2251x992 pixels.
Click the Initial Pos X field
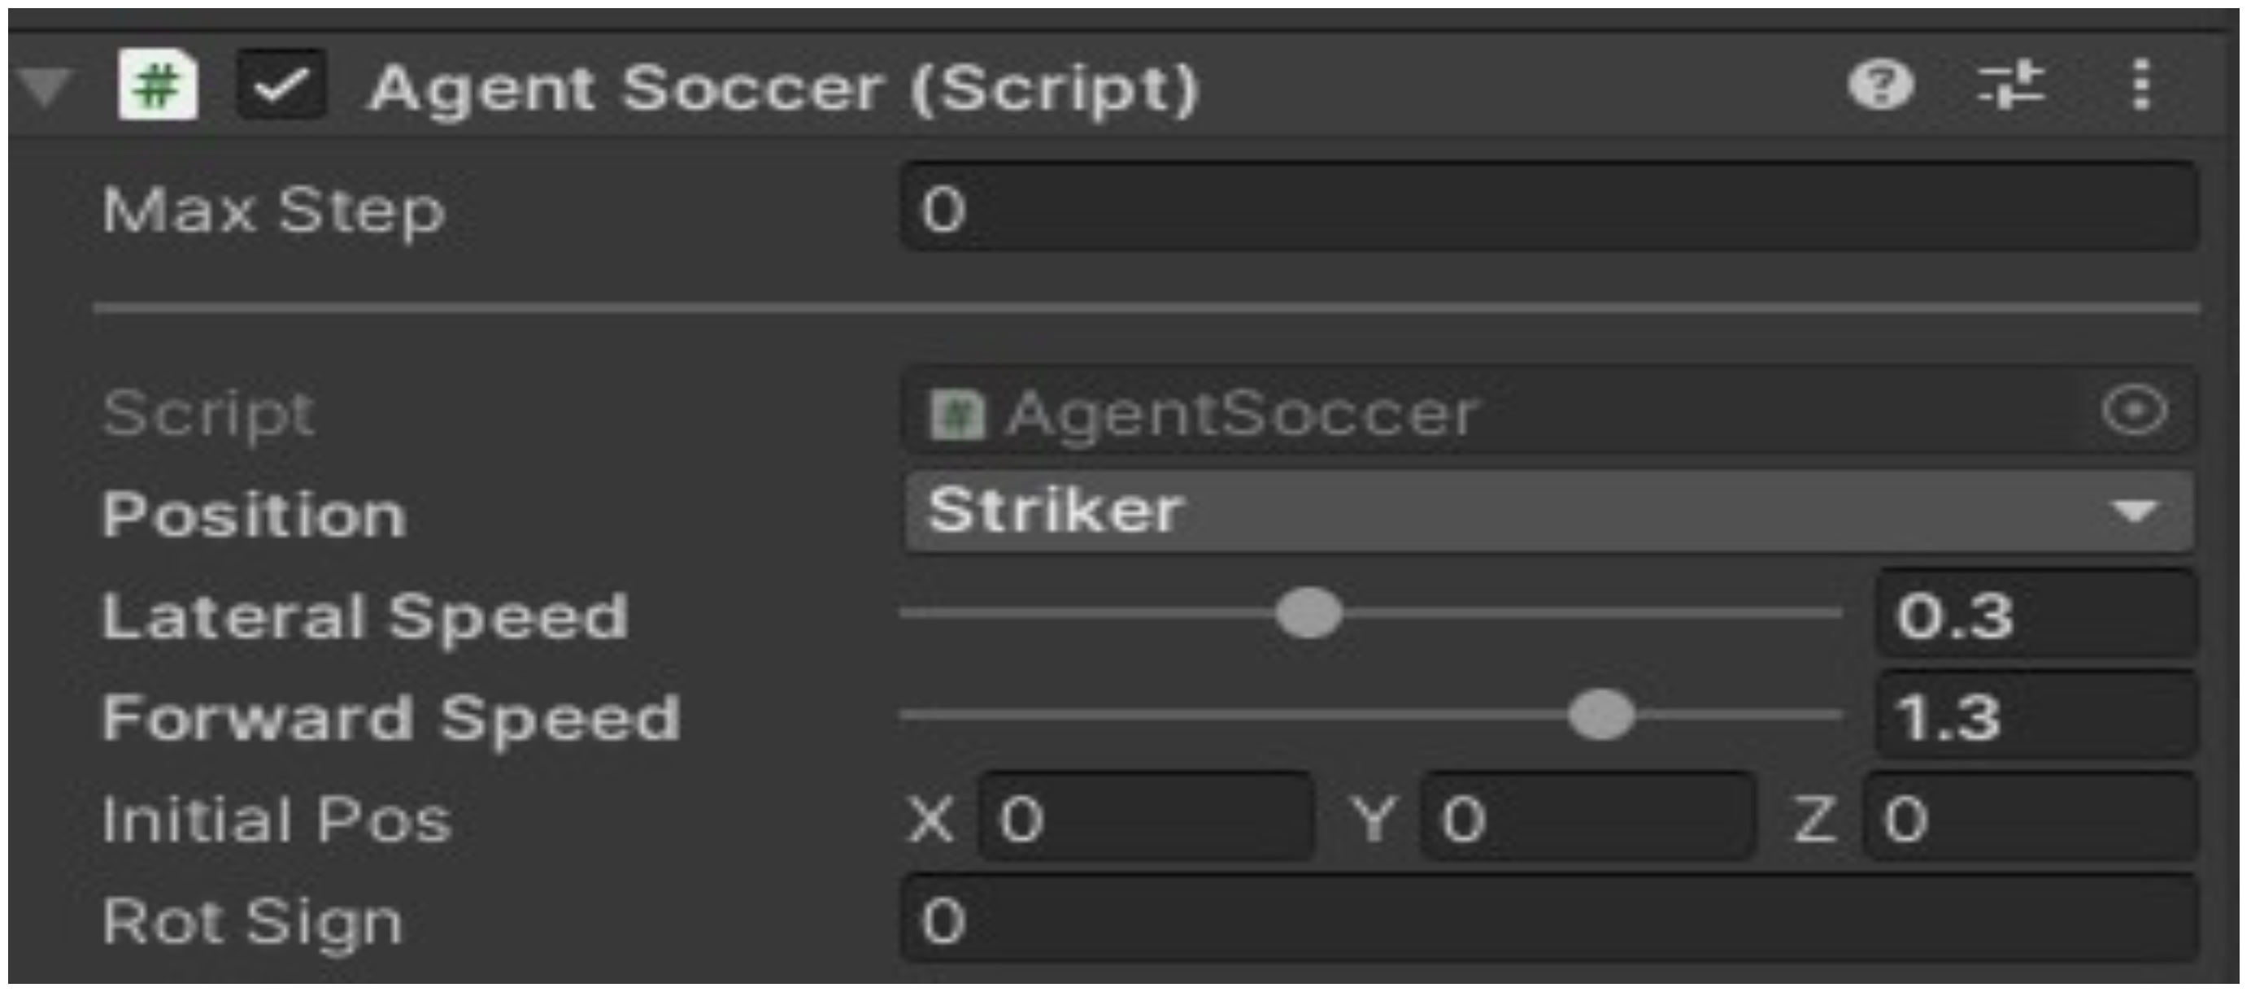tap(1145, 819)
